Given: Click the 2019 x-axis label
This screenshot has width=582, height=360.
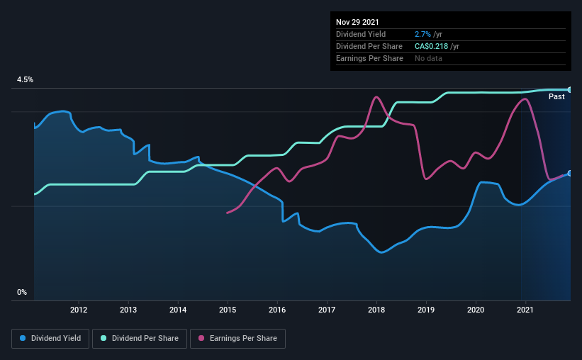Looking at the screenshot, I should click(x=426, y=310).
